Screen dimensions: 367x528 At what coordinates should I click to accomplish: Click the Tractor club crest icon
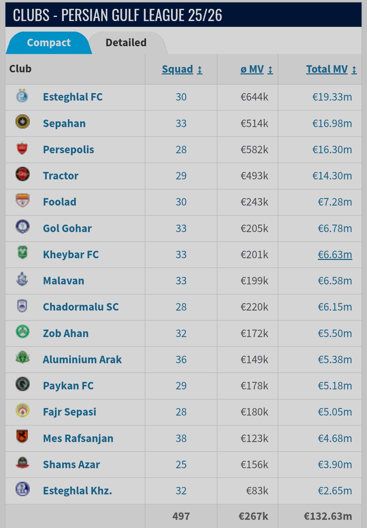click(22, 175)
